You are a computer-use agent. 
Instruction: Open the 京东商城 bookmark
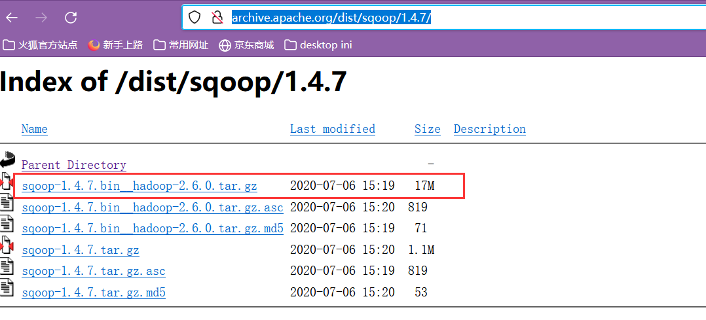point(246,45)
